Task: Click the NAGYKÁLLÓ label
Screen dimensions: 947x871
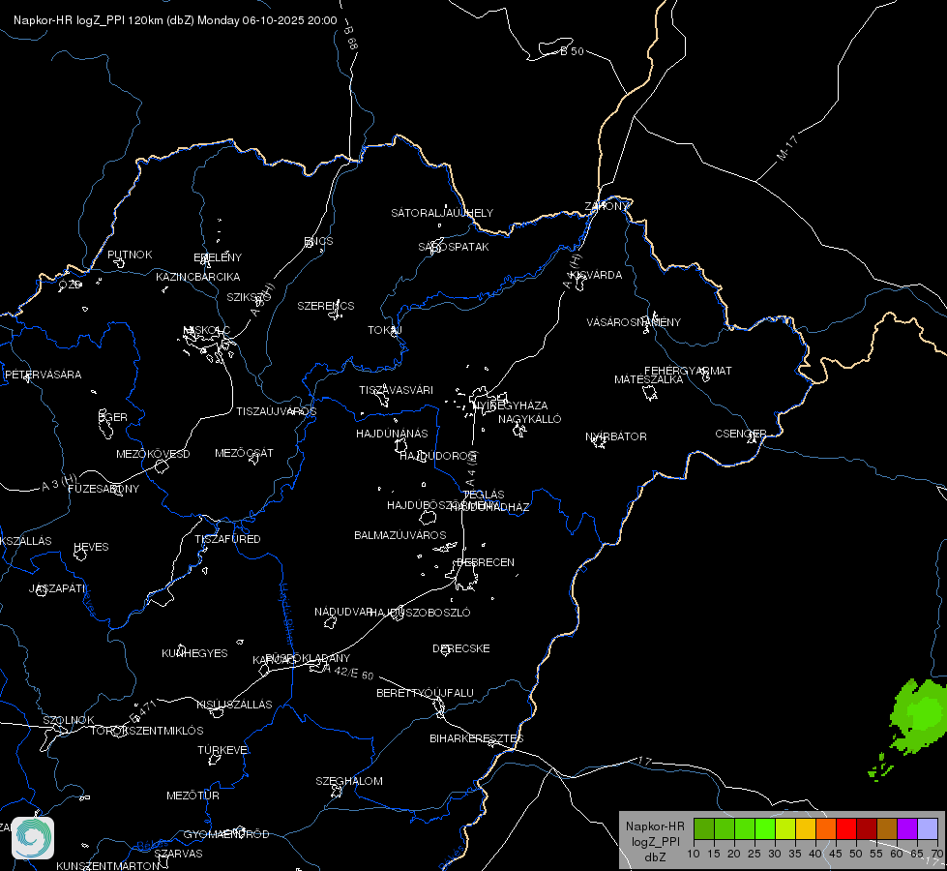Action: click(530, 419)
